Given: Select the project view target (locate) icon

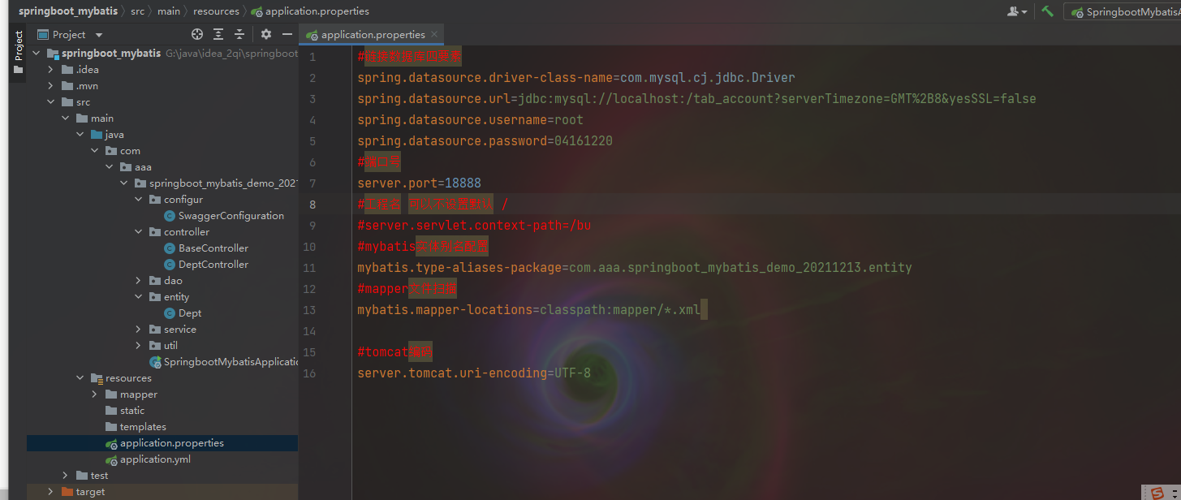Looking at the screenshot, I should tap(197, 34).
